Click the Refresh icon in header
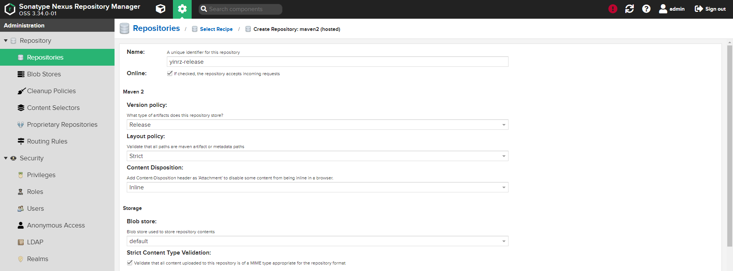Screen dimensions: 733x271 [x=630, y=9]
